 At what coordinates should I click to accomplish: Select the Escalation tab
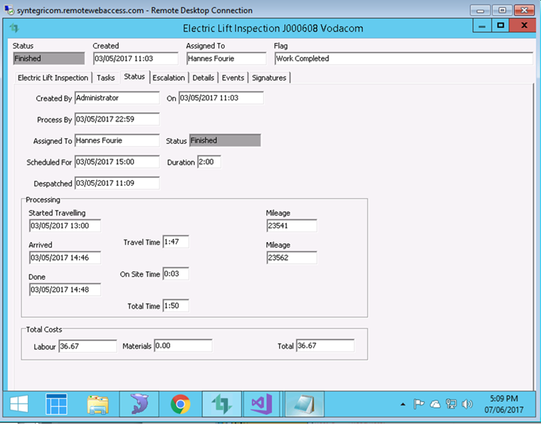tap(168, 77)
